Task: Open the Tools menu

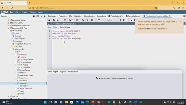Action: (33, 12)
